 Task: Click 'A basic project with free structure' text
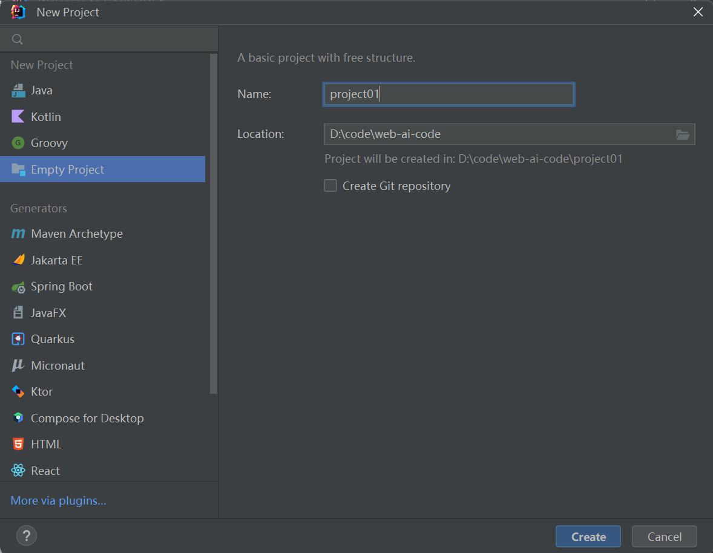point(326,57)
